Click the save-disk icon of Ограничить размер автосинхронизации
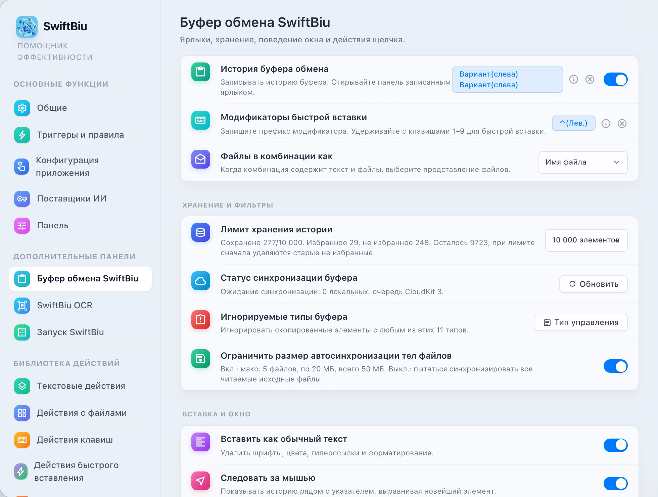The image size is (658, 497). [x=201, y=359]
